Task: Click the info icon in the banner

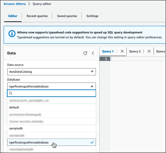Action: [x=12, y=33]
